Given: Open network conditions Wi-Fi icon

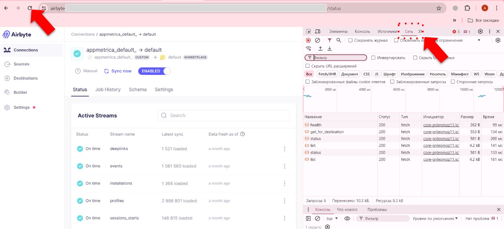Looking at the screenshot, I should tap(308, 49).
